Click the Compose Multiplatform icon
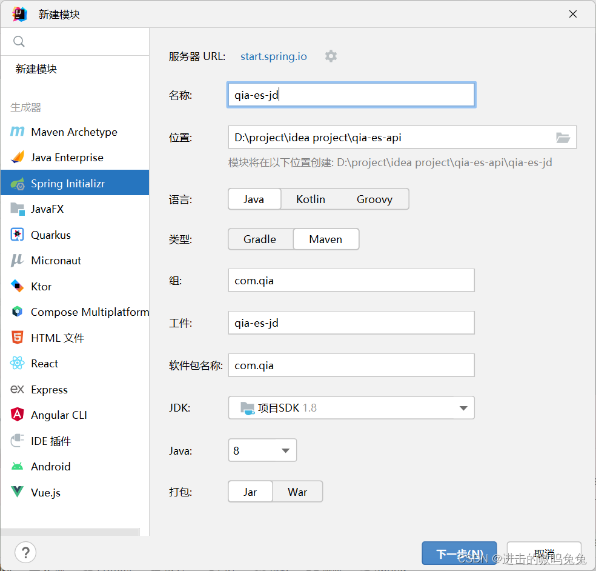596x571 pixels. tap(17, 312)
